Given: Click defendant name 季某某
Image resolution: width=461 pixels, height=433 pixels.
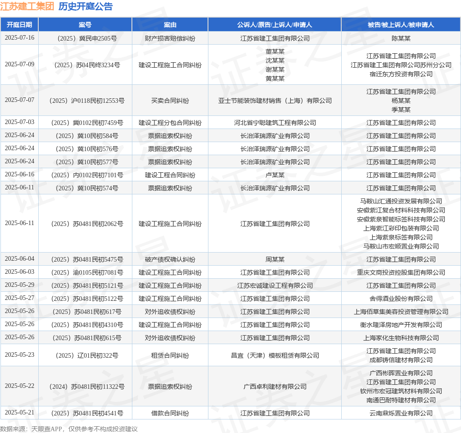Looking at the screenshot, I should [x=401, y=110].
